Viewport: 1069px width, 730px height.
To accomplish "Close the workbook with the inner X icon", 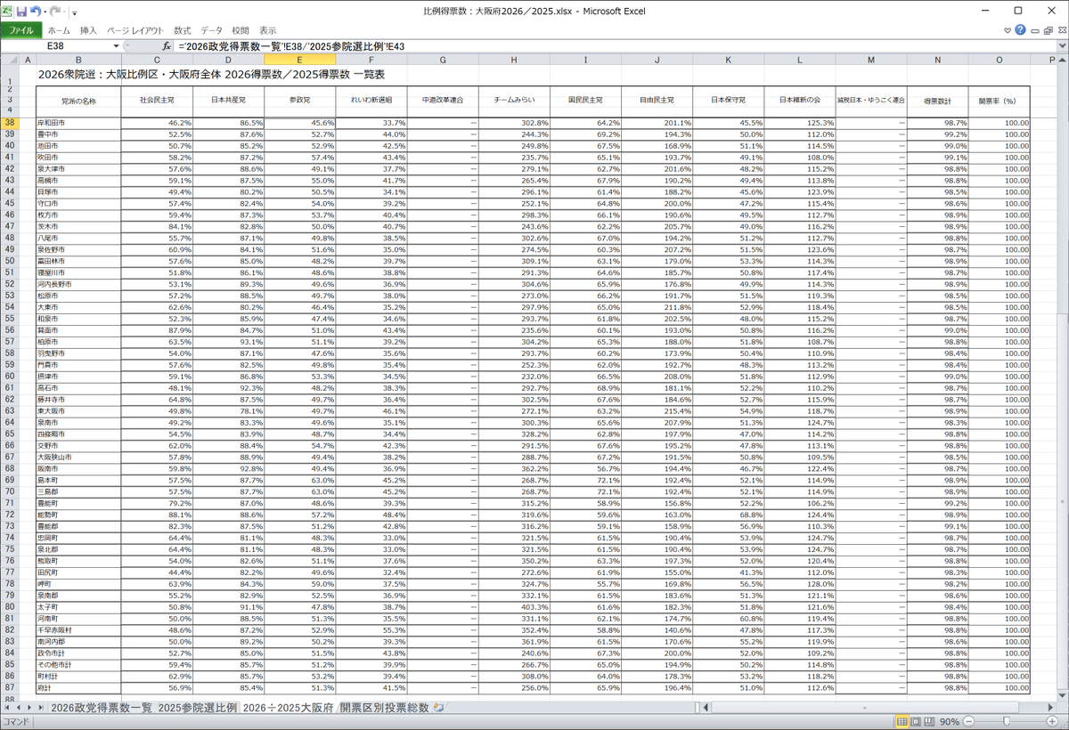I will 1060,30.
